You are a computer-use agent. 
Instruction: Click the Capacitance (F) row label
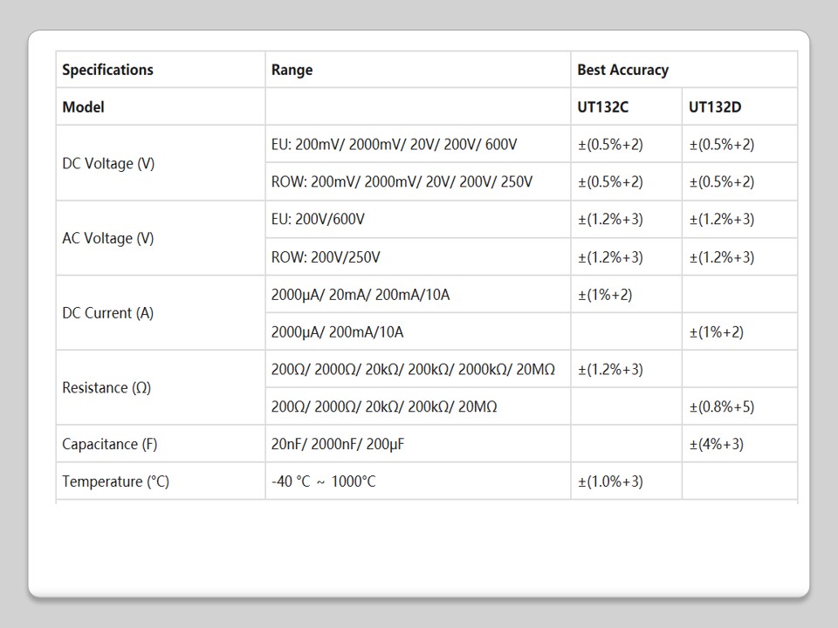(110, 444)
